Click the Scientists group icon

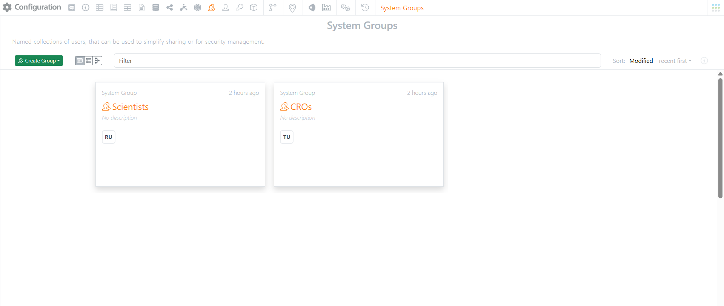pos(106,107)
